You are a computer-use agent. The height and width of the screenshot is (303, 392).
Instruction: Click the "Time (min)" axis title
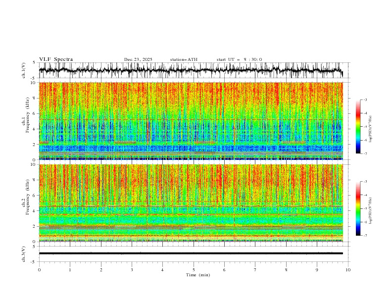point(198,275)
